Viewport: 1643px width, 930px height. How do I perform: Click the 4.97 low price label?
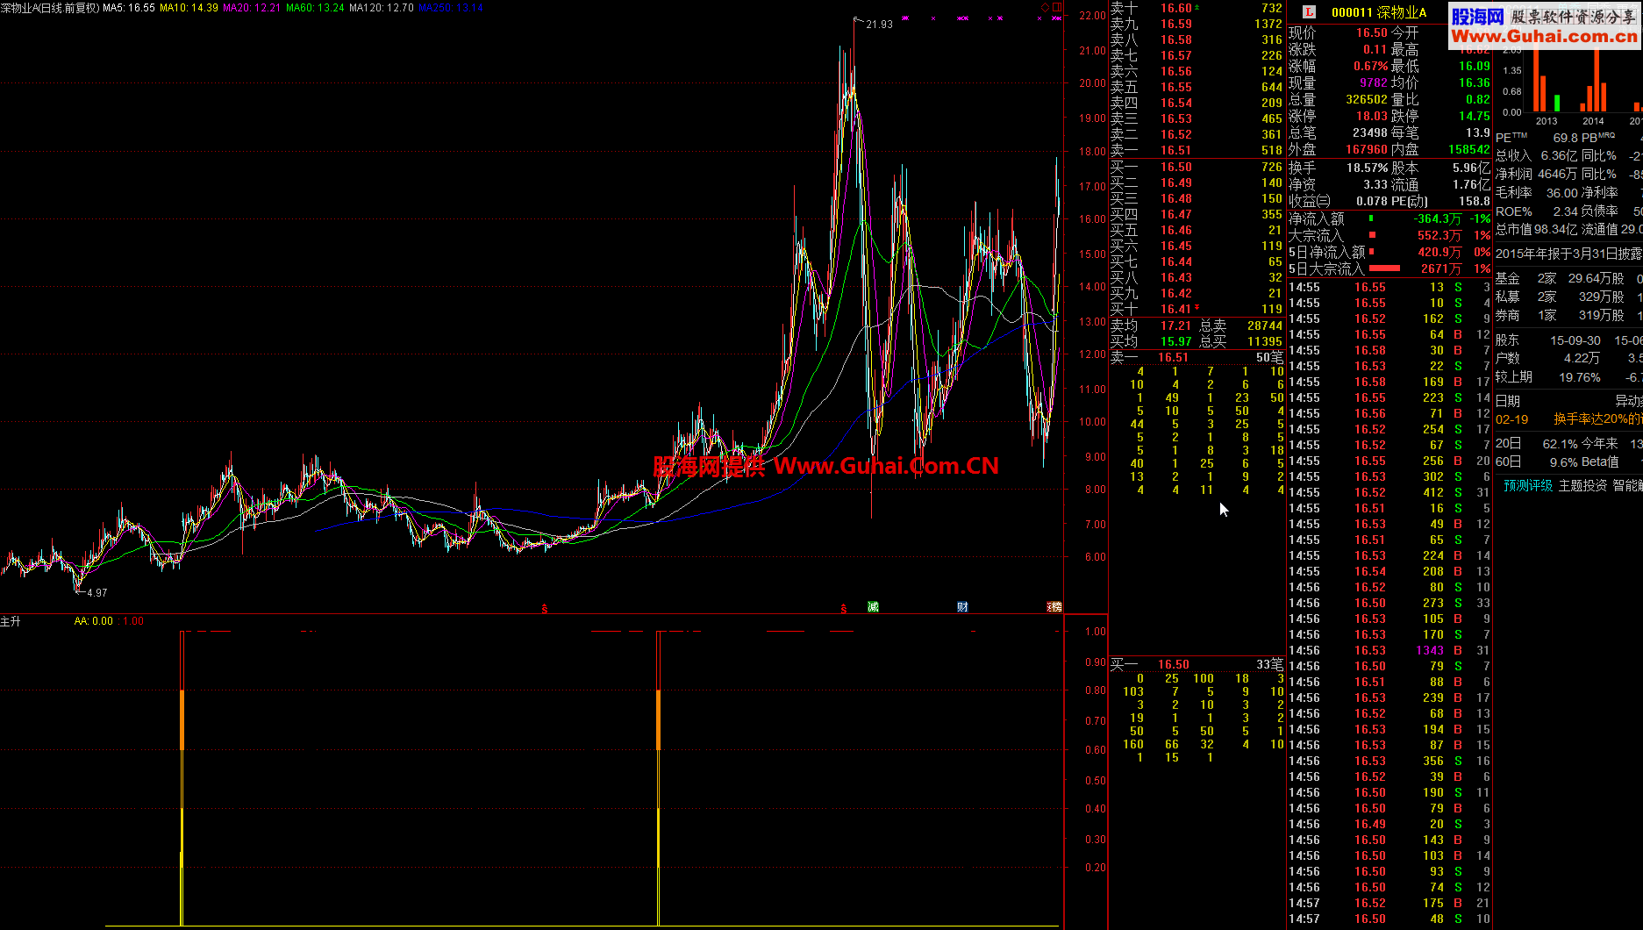tap(96, 593)
